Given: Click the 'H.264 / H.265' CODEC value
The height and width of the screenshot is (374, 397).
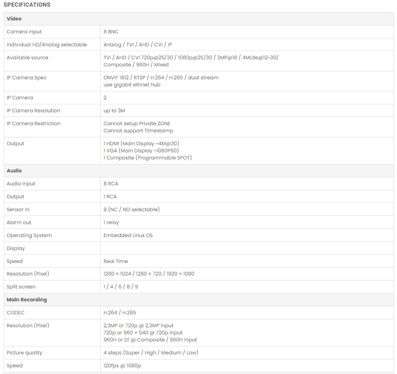Looking at the screenshot, I should 120,313.
